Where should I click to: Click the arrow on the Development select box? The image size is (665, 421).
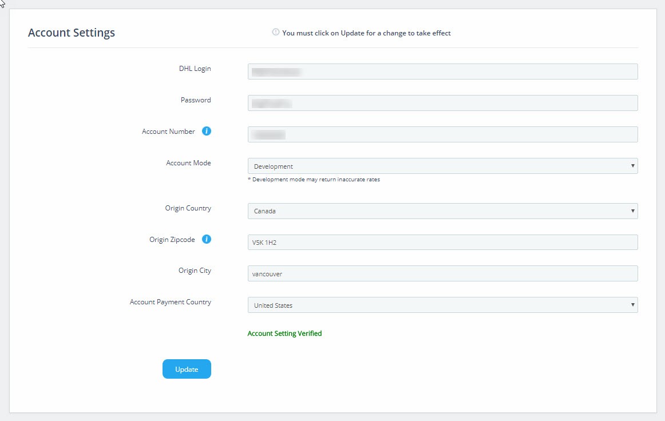tap(632, 166)
